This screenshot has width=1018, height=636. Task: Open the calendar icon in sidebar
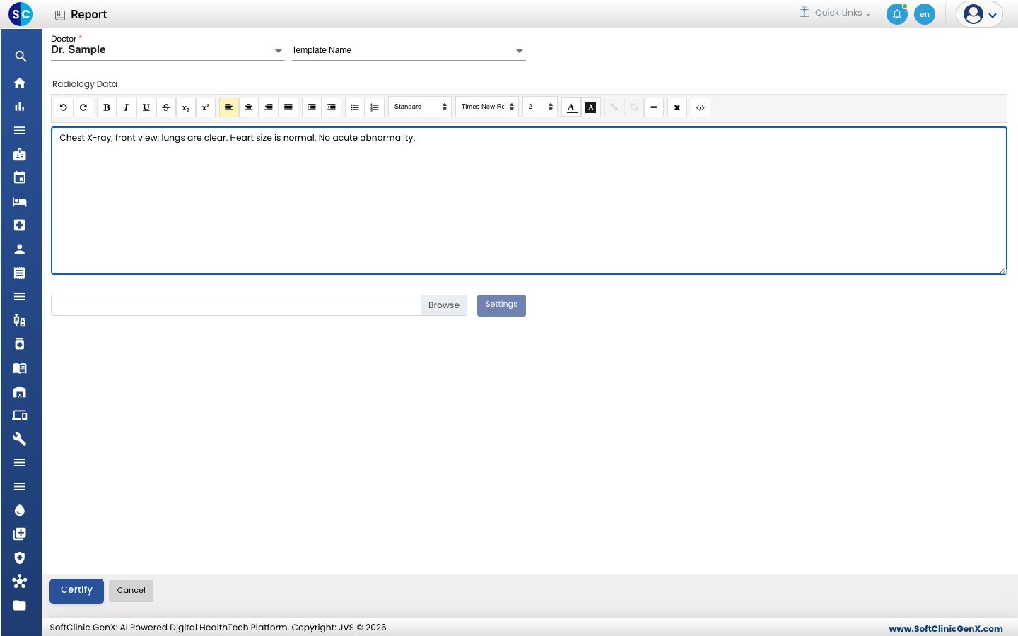coord(20,177)
